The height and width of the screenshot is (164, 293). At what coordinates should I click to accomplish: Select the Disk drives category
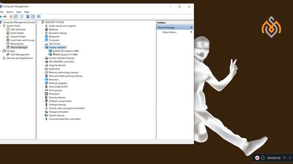tap(54, 44)
